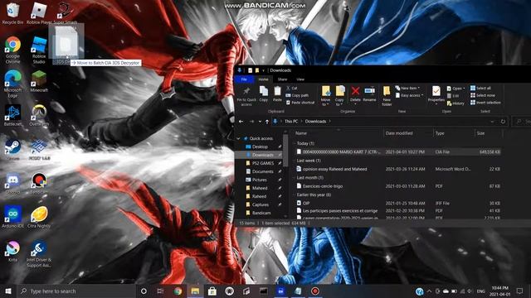The height and width of the screenshot is (298, 531).
Task: Click Pin to Quick access in ribbon
Action: click(246, 96)
